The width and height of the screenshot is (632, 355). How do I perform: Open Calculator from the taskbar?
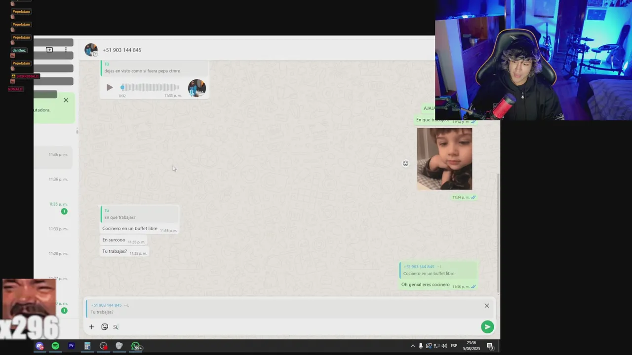point(87,346)
